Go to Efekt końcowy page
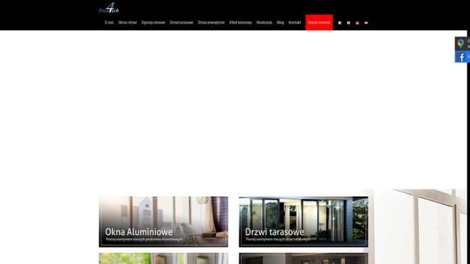 240,22
